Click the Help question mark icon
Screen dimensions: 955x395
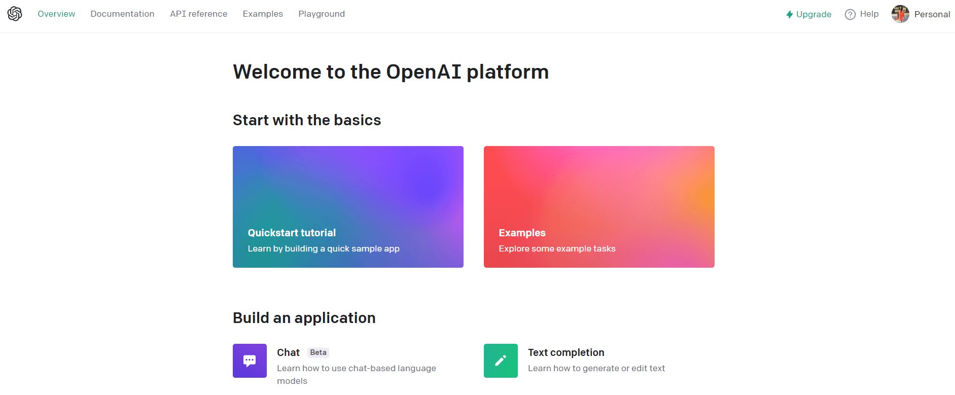(850, 14)
